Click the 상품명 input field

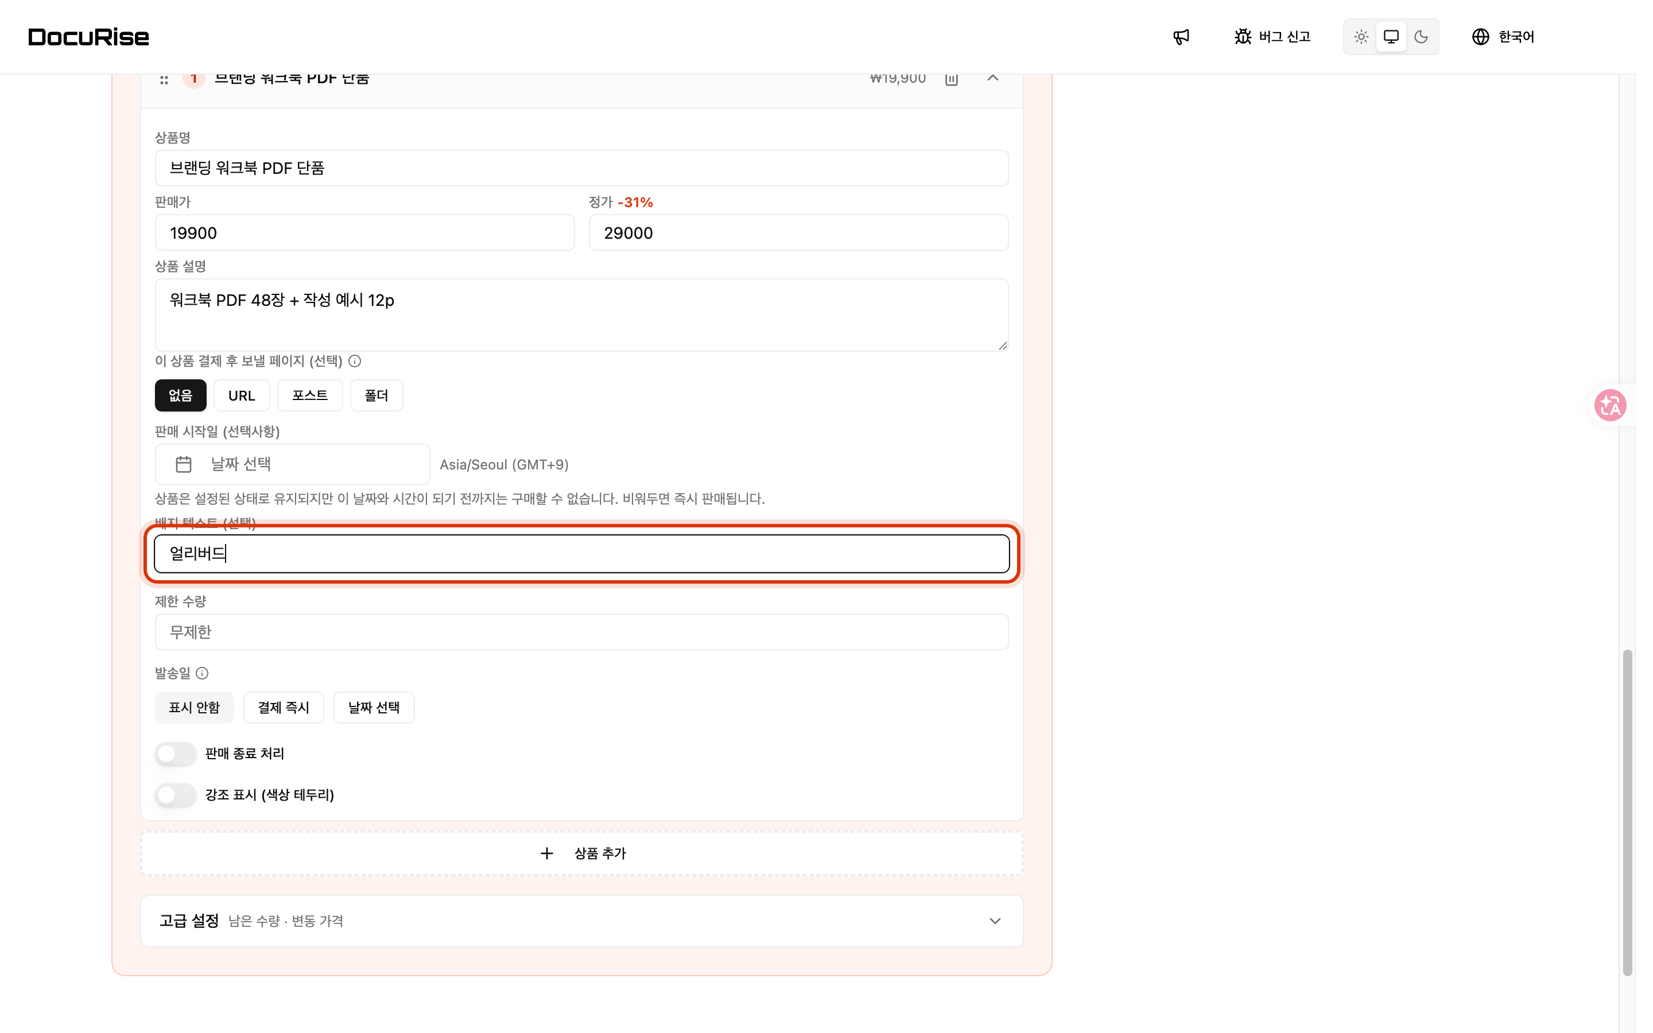point(582,168)
